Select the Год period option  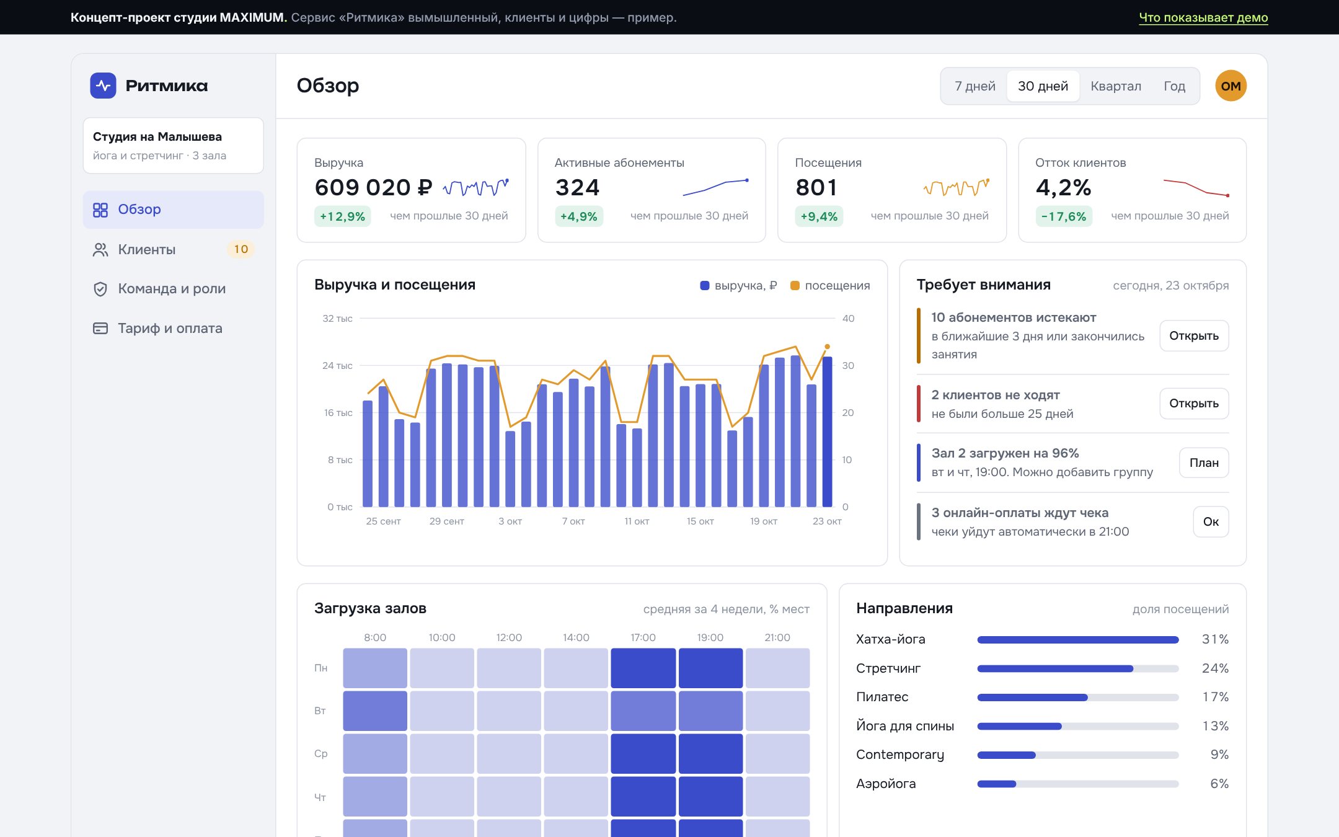pos(1174,86)
